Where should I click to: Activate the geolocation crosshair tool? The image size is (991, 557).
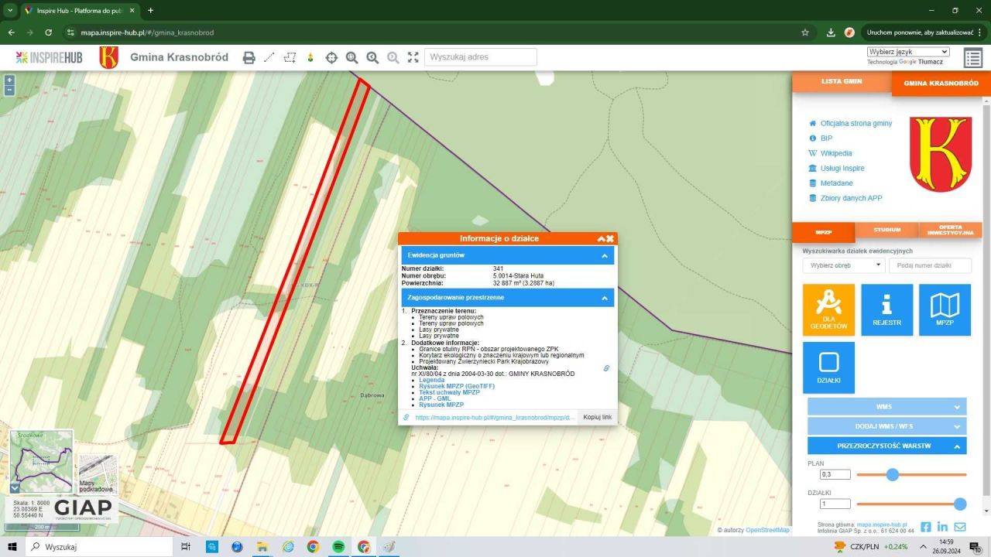coord(331,57)
